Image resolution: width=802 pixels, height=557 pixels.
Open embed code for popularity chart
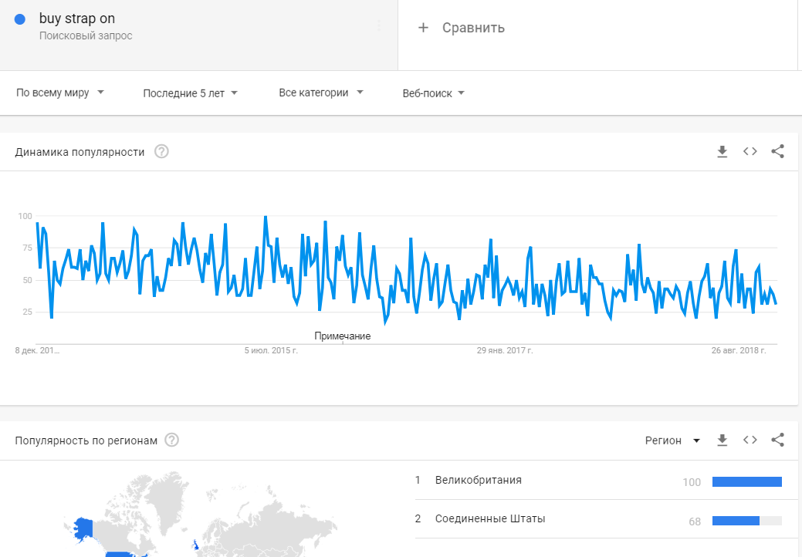[750, 151]
